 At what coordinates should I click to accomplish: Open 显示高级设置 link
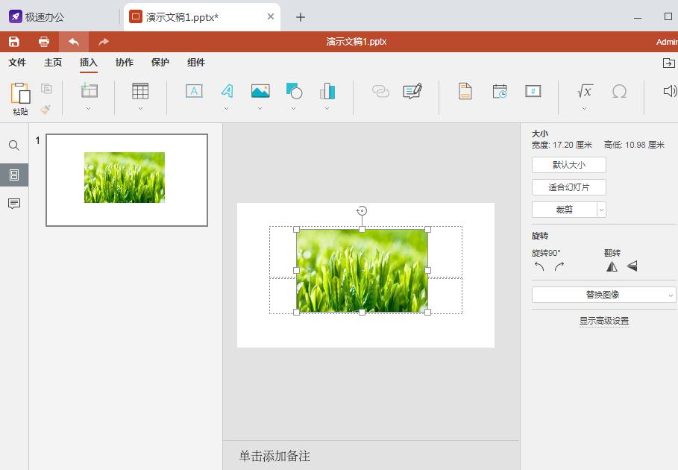(x=603, y=320)
